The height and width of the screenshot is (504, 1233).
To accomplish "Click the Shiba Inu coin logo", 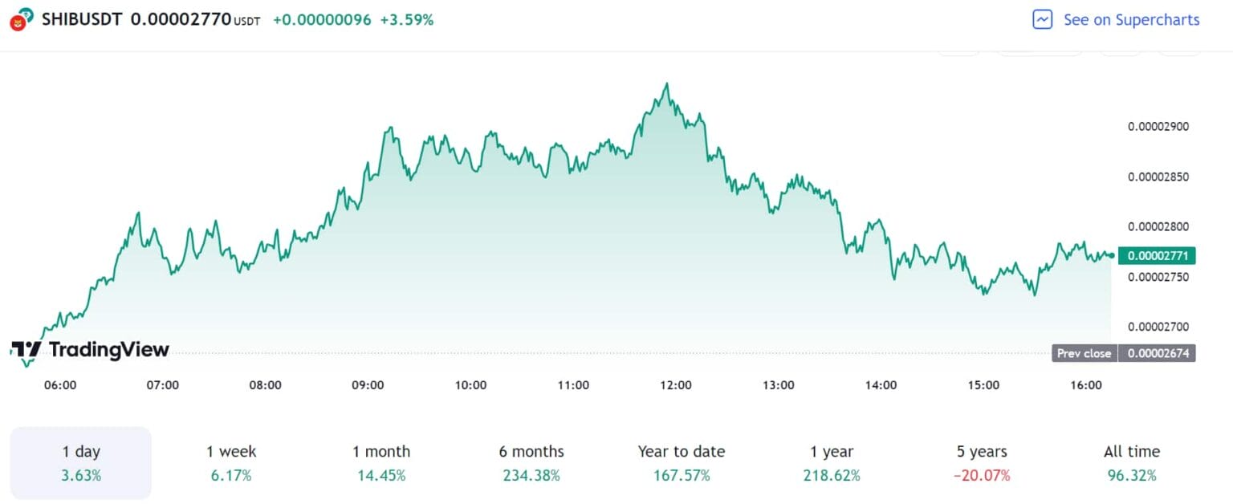I will 19,20.
